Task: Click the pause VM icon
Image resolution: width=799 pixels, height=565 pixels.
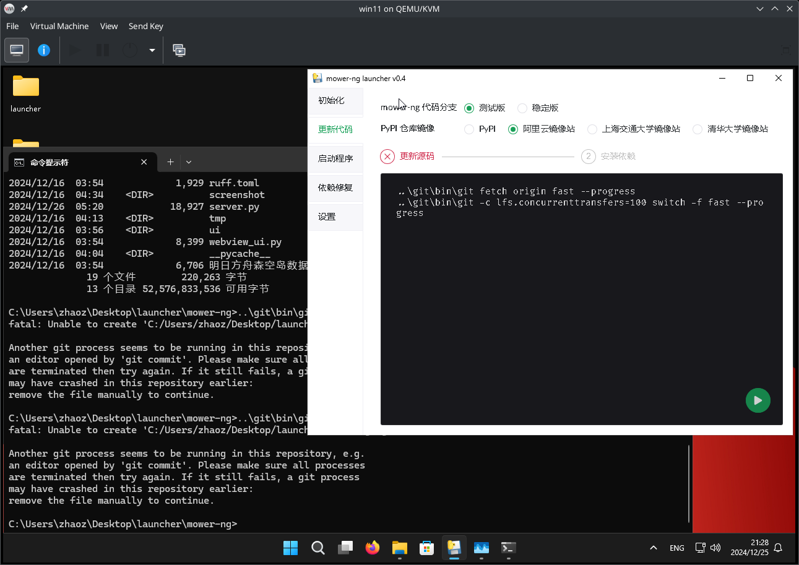Action: [x=103, y=50]
